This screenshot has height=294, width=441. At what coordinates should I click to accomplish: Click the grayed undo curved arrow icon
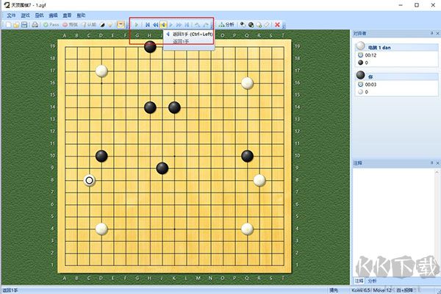pyautogui.click(x=198, y=25)
